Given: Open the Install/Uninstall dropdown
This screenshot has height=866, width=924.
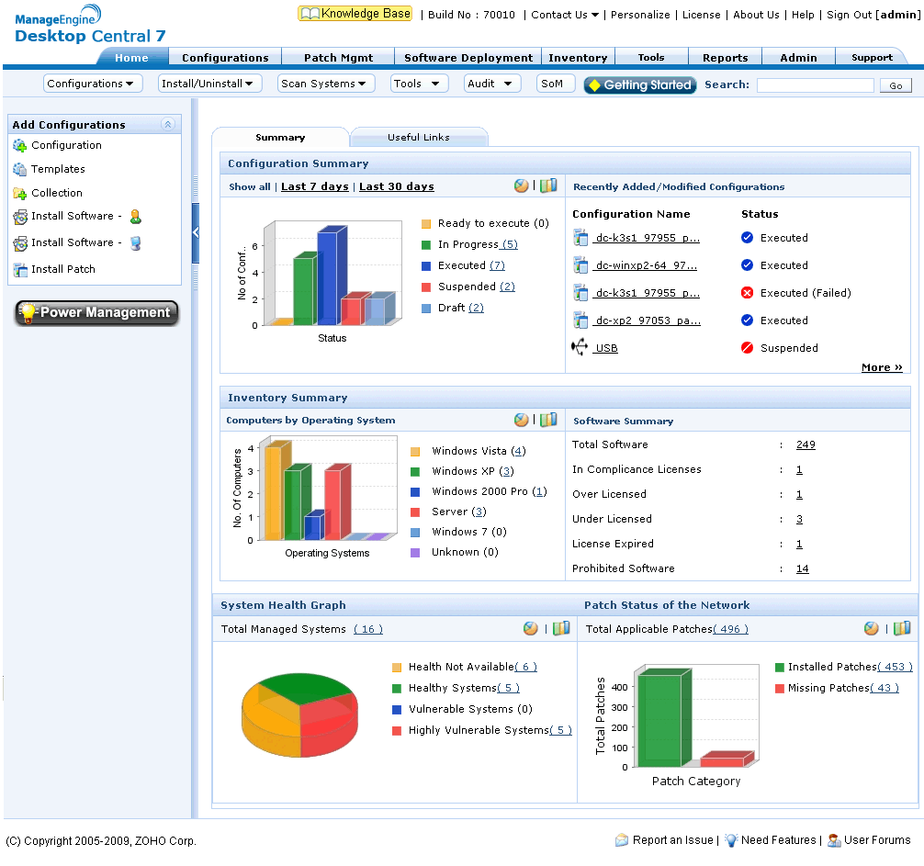Looking at the screenshot, I should [x=209, y=84].
